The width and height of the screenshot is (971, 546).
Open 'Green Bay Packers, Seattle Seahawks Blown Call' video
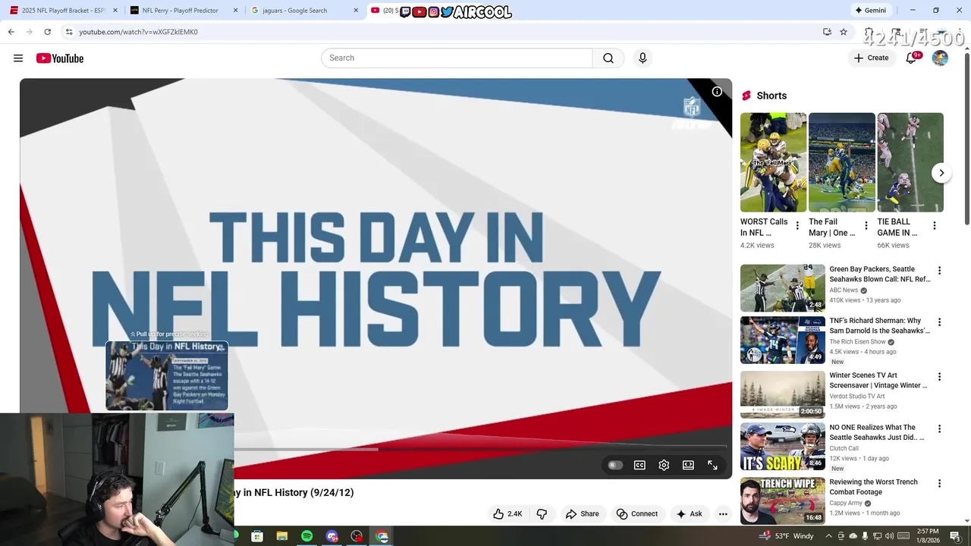880,274
